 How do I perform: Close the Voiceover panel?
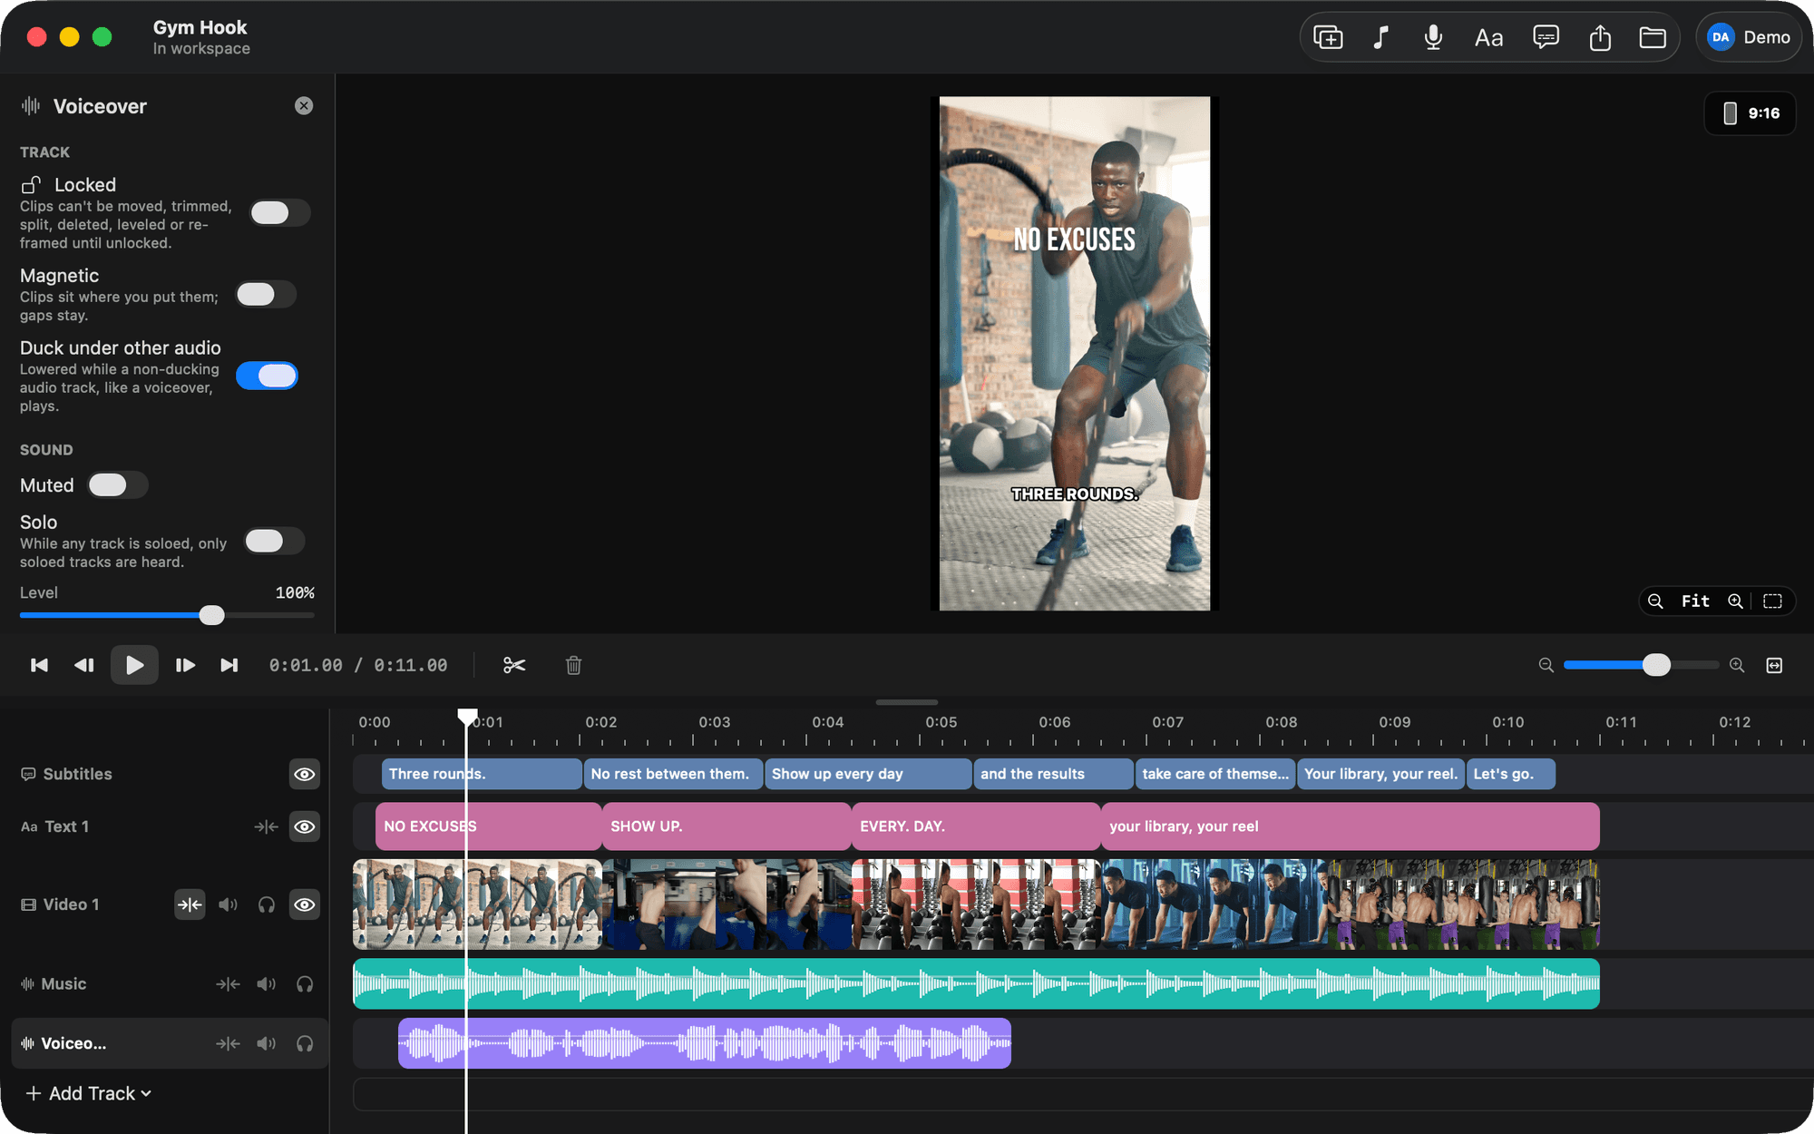(304, 106)
